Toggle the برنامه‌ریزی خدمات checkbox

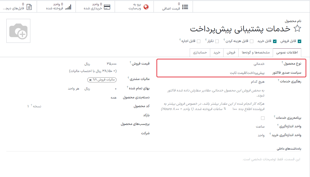[263, 117]
